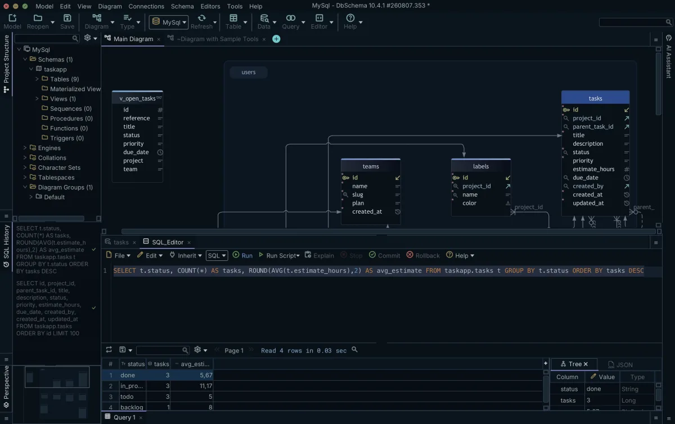This screenshot has width=675, height=424.
Task: Go to the next result page
Action: click(x=251, y=350)
